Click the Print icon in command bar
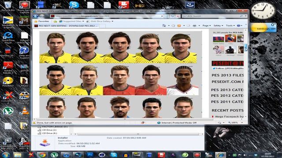Screen dimensions: 282x158 coord(194,25)
